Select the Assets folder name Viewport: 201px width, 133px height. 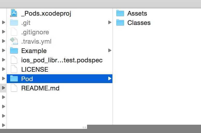click(137, 13)
